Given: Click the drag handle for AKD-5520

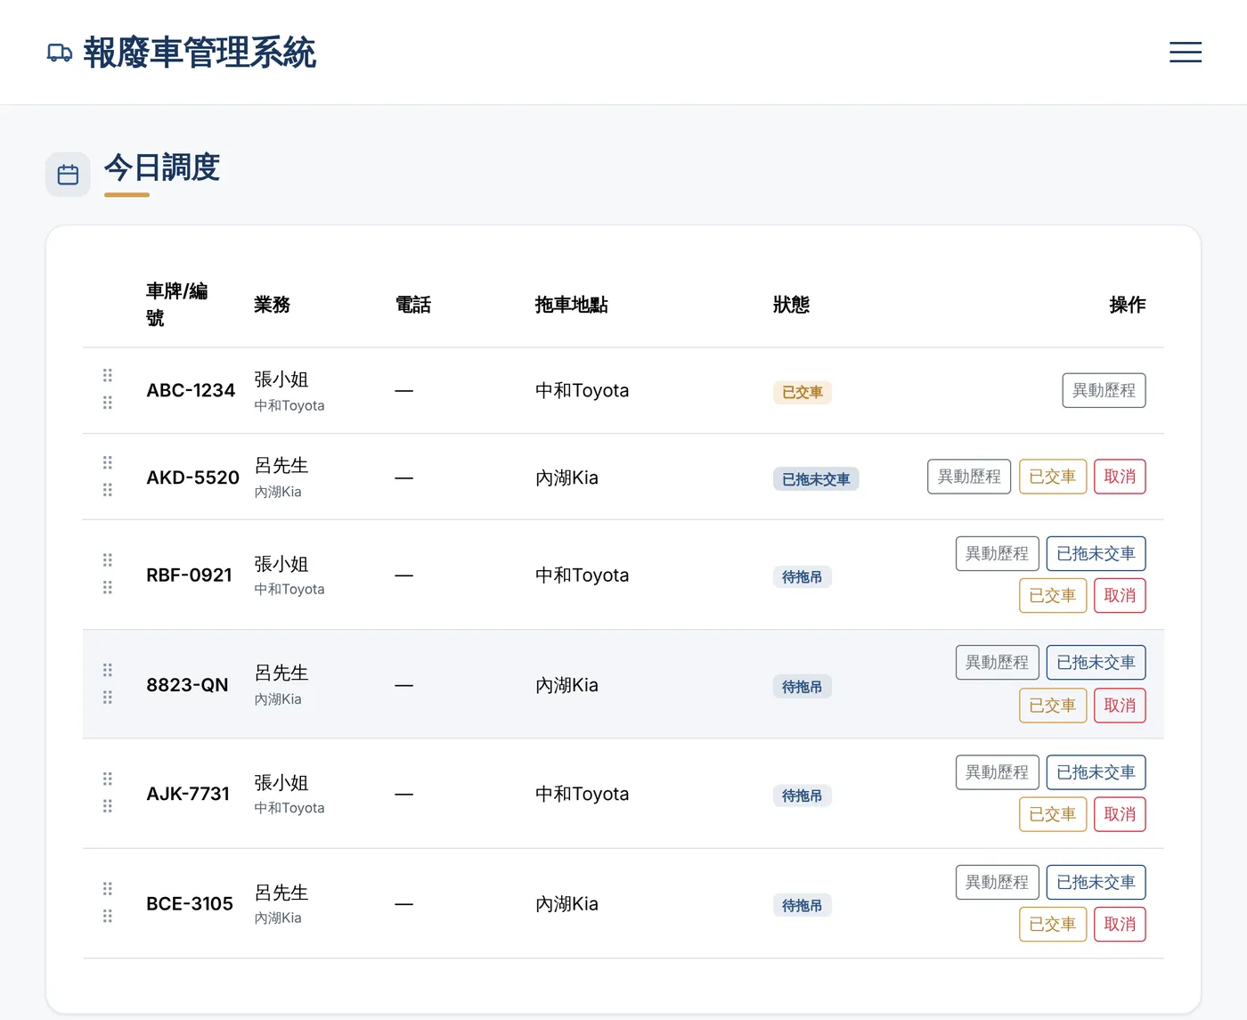Looking at the screenshot, I should pyautogui.click(x=108, y=477).
